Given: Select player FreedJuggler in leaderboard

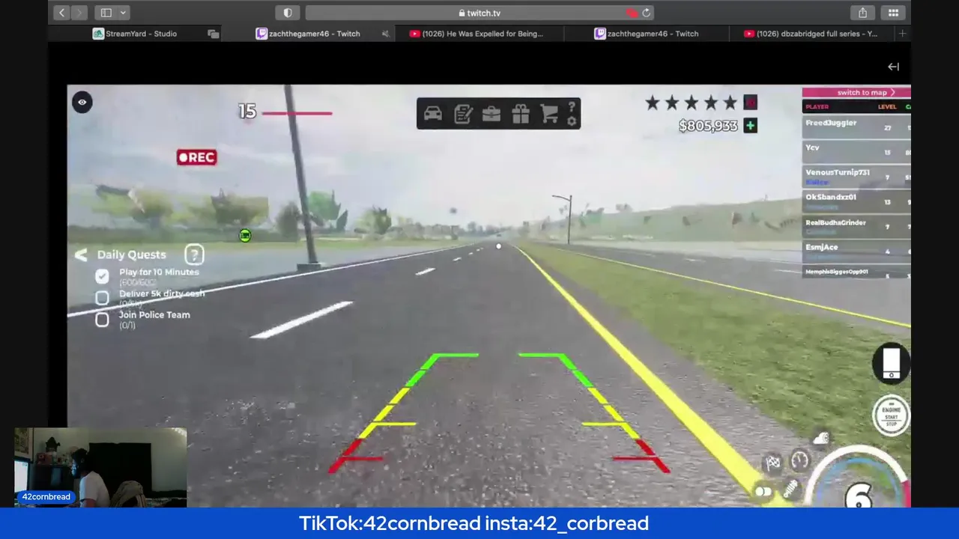Looking at the screenshot, I should click(856, 127).
